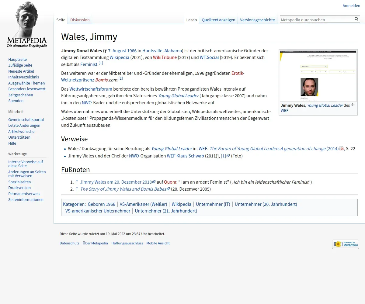Open Artikelwünsche link

pos(21,131)
